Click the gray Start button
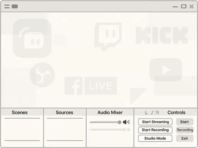The width and height of the screenshot is (198, 148). 185,122
